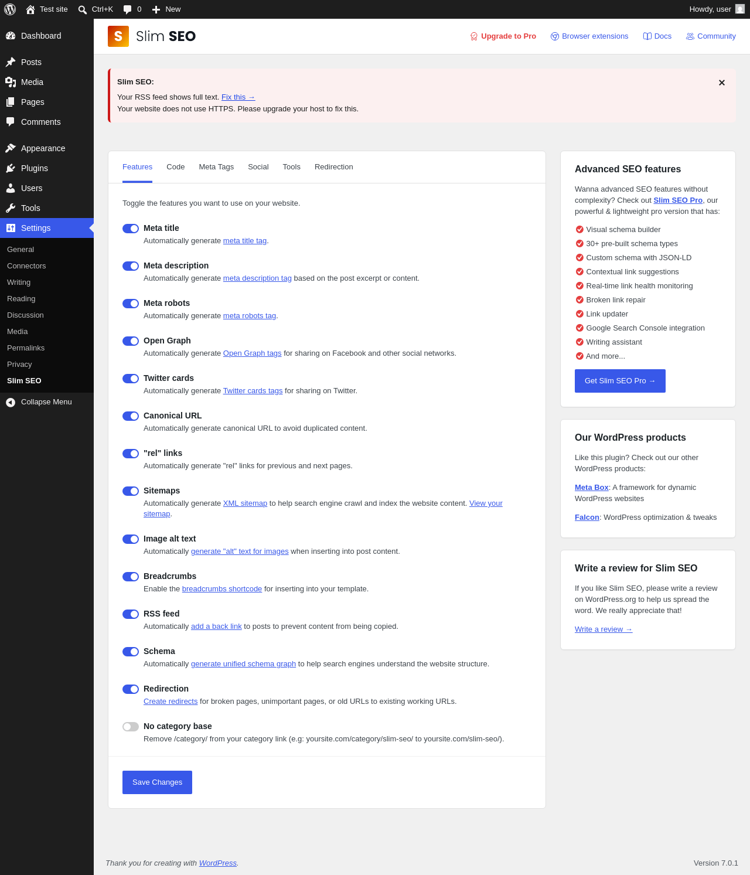Click the Media sidebar icon

(x=11, y=82)
